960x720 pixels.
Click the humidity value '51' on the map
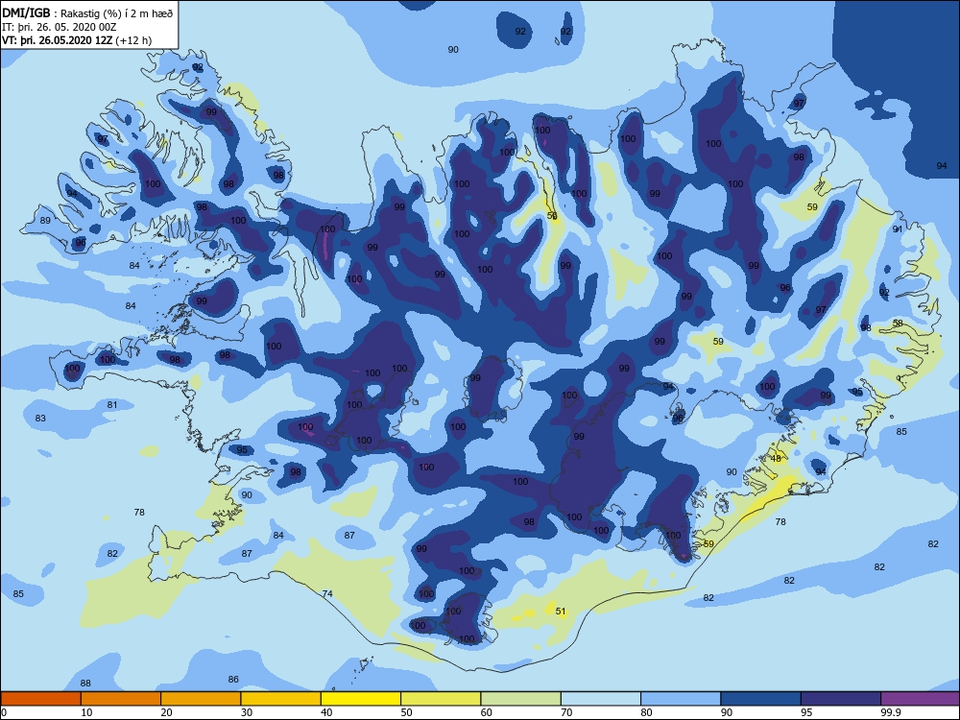(561, 611)
